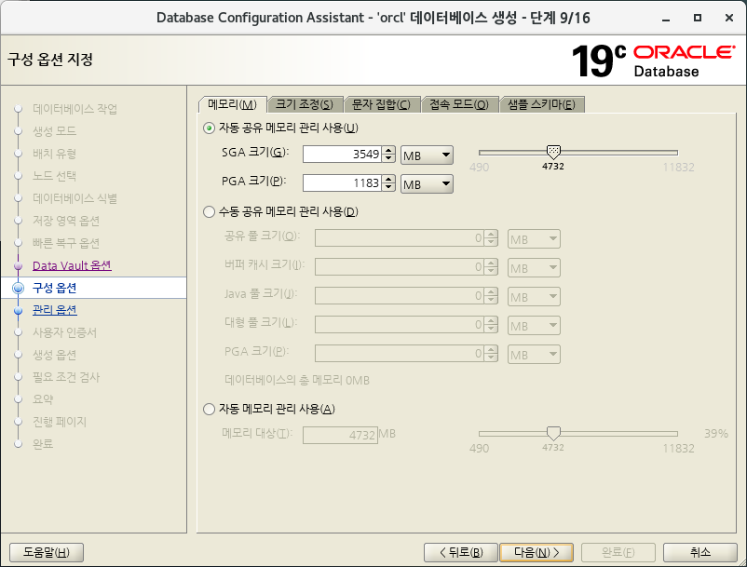Open 공유 풀 크기 MB unit dropdown

[534, 239]
